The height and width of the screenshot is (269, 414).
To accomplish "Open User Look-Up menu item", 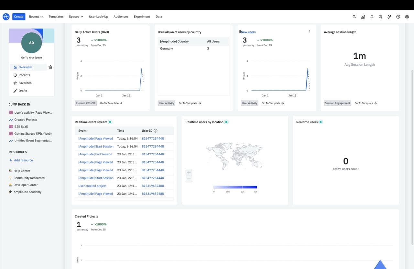I will pos(98,17).
